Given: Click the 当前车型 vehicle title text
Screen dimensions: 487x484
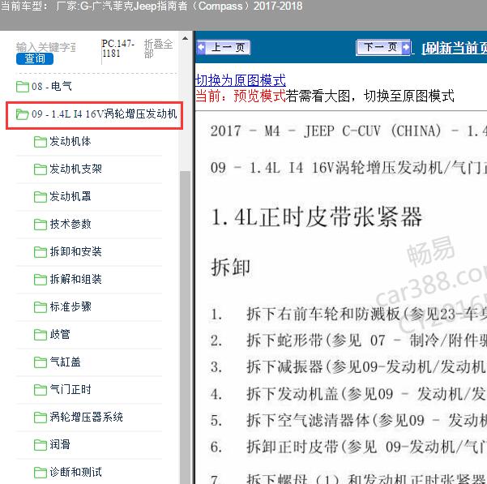Looking at the screenshot, I should [152, 6].
